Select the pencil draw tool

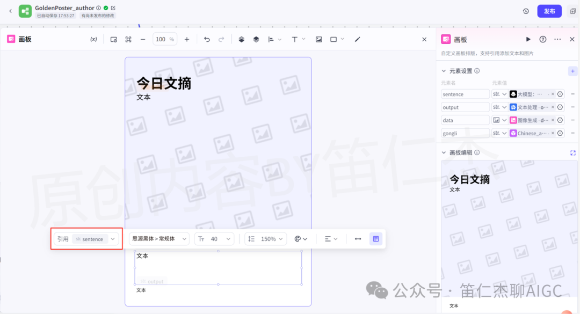tap(357, 39)
